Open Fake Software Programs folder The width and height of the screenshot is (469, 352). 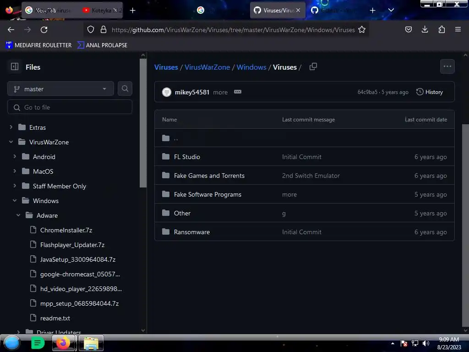207,194
